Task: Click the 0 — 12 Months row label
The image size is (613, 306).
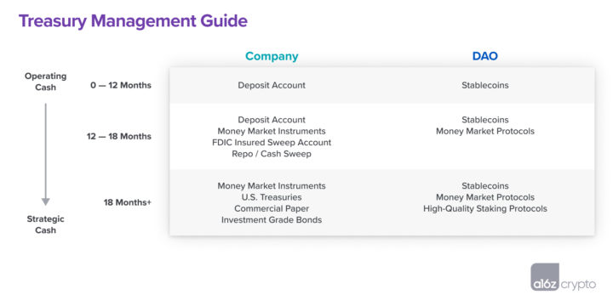Action: (121, 86)
